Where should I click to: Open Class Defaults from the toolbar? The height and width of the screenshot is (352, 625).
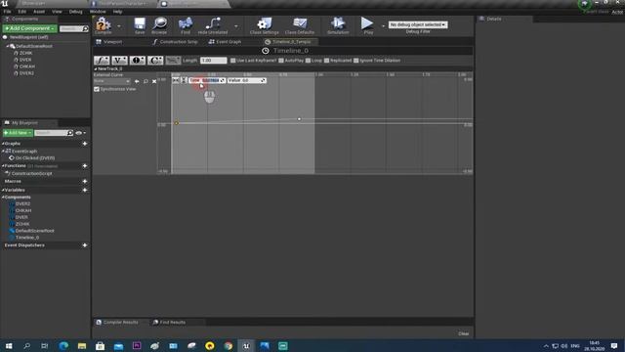[x=300, y=24]
